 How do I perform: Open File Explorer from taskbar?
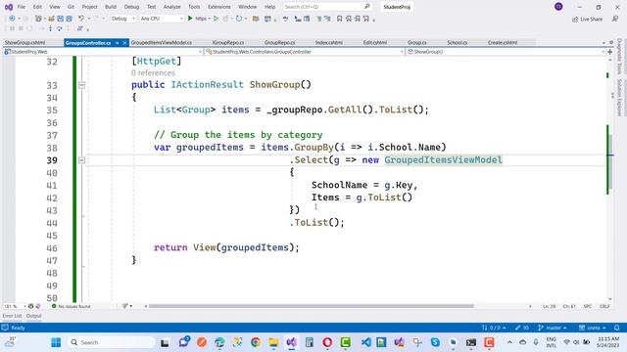[x=273, y=342]
